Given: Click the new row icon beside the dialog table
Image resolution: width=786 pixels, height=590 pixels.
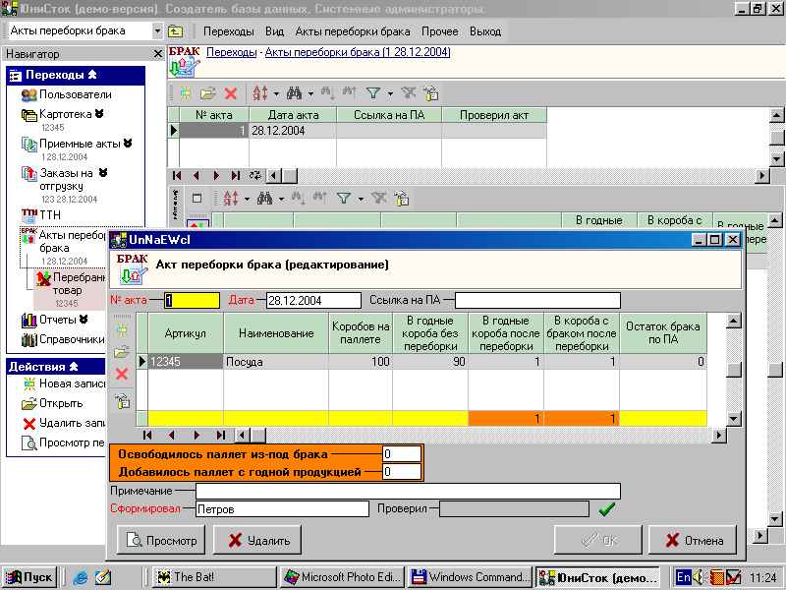Looking at the screenshot, I should [x=122, y=329].
